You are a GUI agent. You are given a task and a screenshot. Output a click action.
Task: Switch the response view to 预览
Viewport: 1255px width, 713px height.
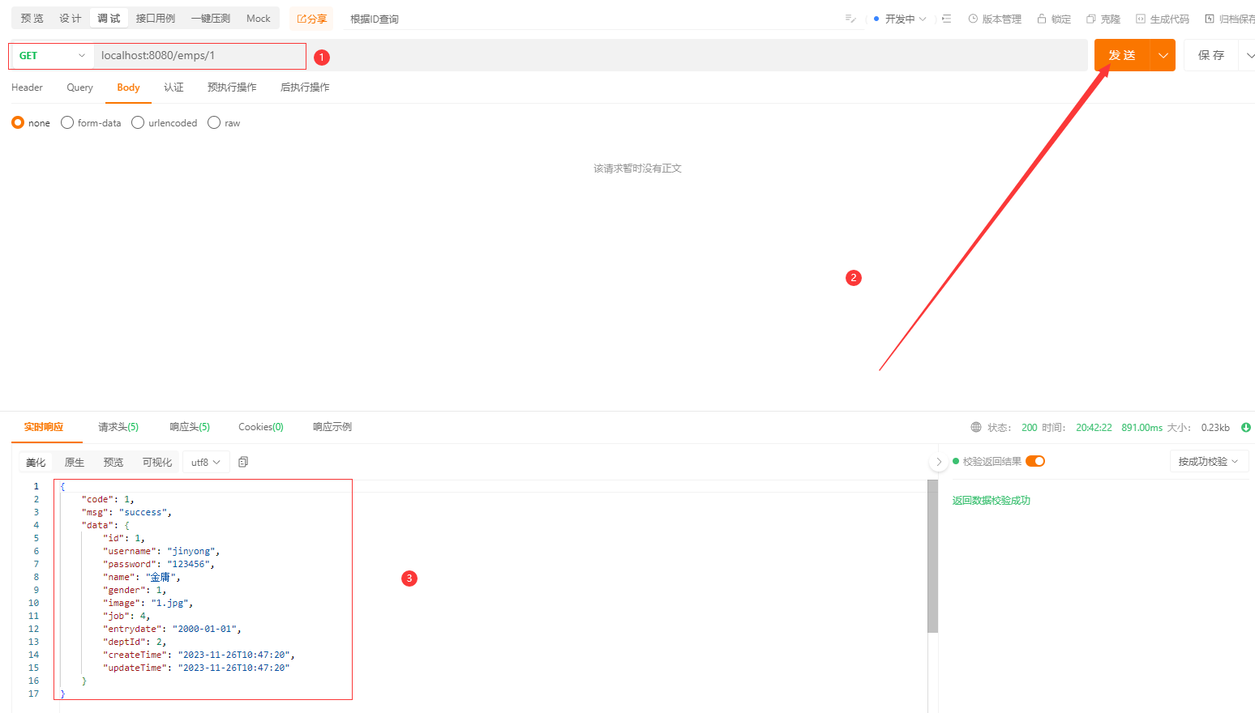(x=114, y=462)
